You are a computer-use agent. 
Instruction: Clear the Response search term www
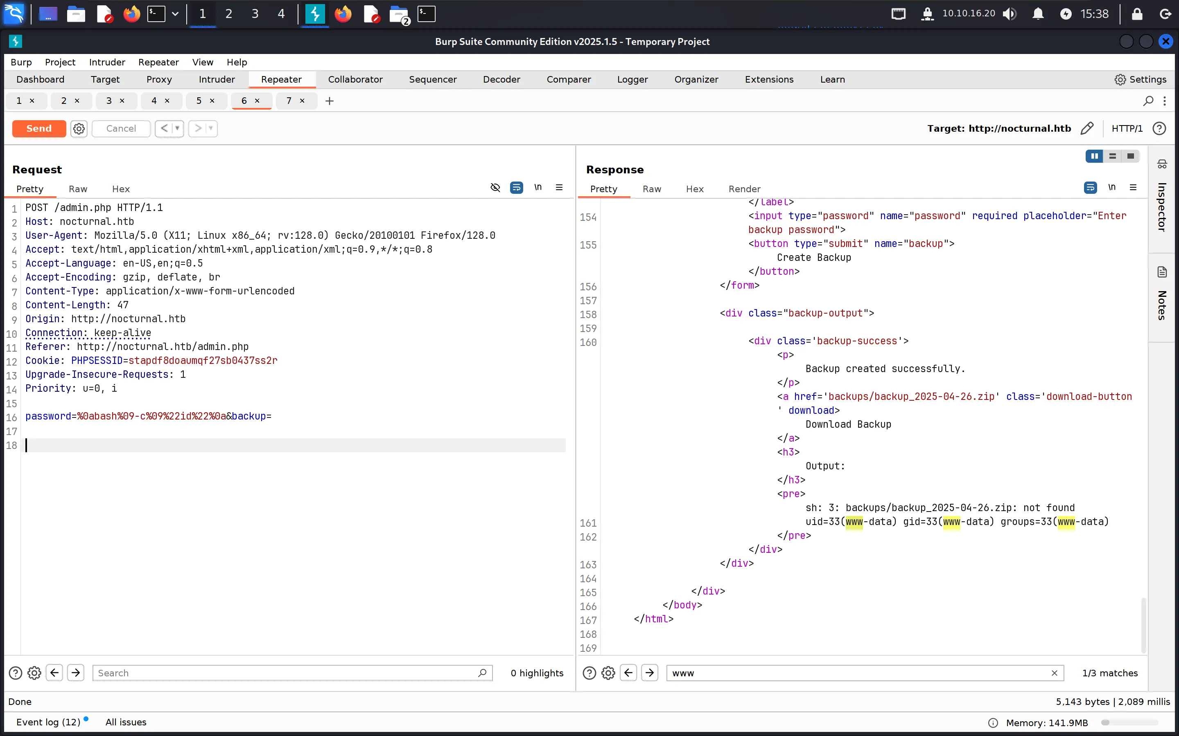pyautogui.click(x=1054, y=673)
